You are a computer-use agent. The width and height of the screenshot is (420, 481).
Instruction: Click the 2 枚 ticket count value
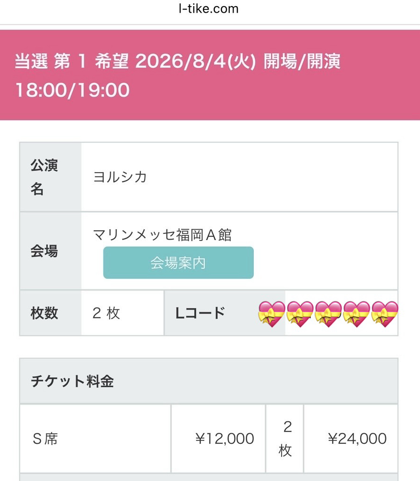pos(106,313)
